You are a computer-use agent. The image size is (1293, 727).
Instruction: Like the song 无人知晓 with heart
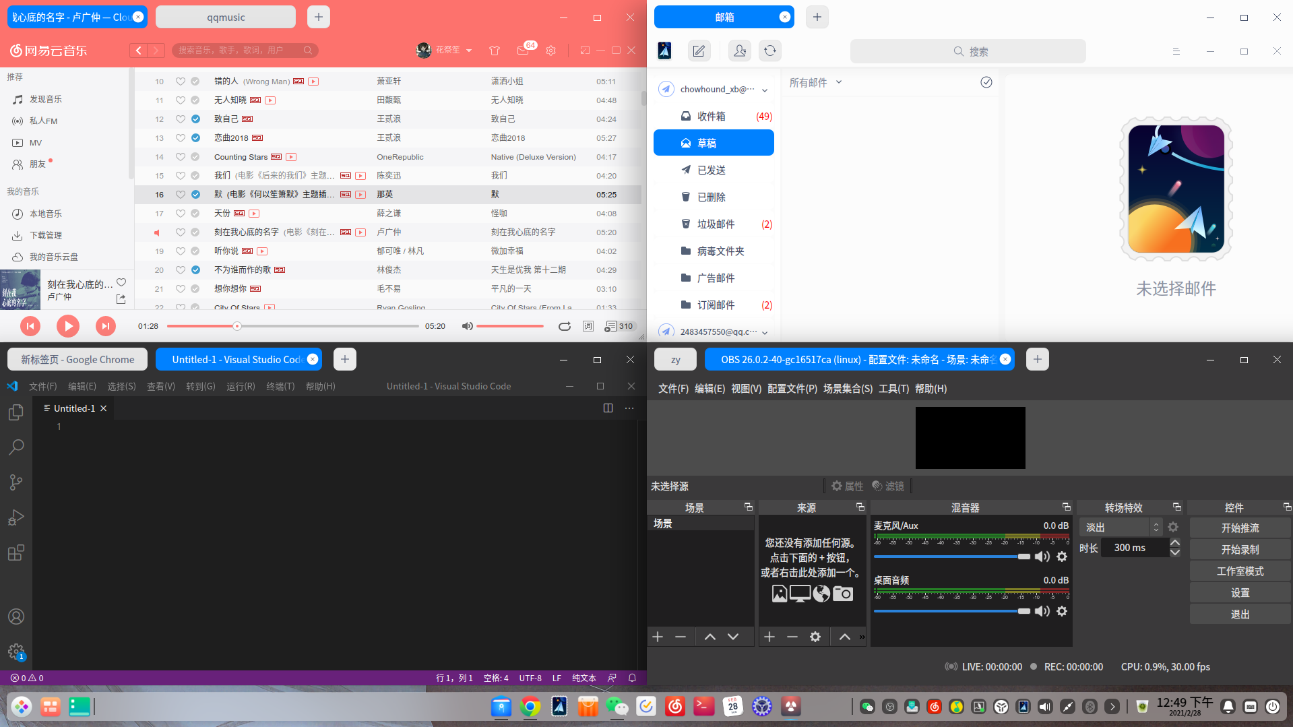(x=180, y=100)
